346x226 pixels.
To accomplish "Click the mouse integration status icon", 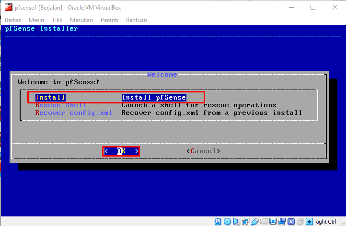I will click(300, 221).
